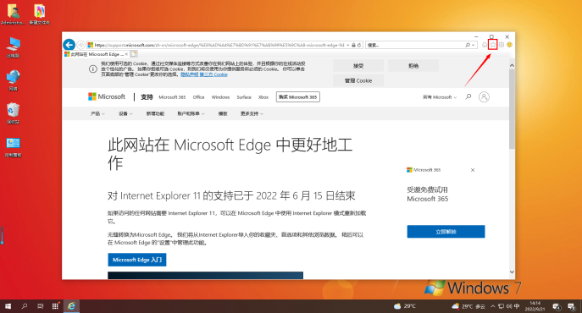
Task: Open Xbox in the nav
Action: pyautogui.click(x=263, y=97)
